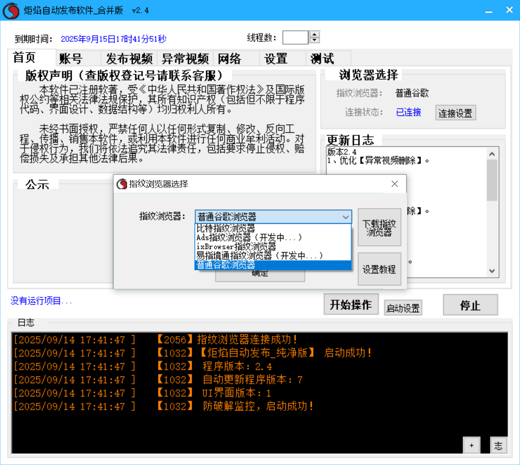Click the 停止 button

470,305
